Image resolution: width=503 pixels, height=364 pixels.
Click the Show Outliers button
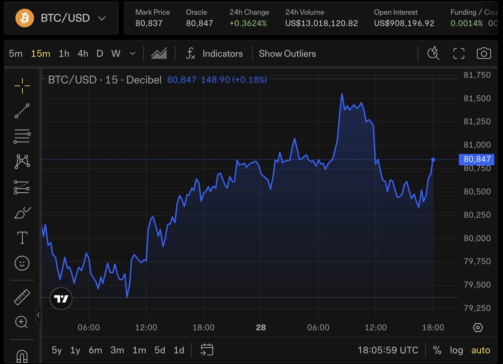[287, 53]
